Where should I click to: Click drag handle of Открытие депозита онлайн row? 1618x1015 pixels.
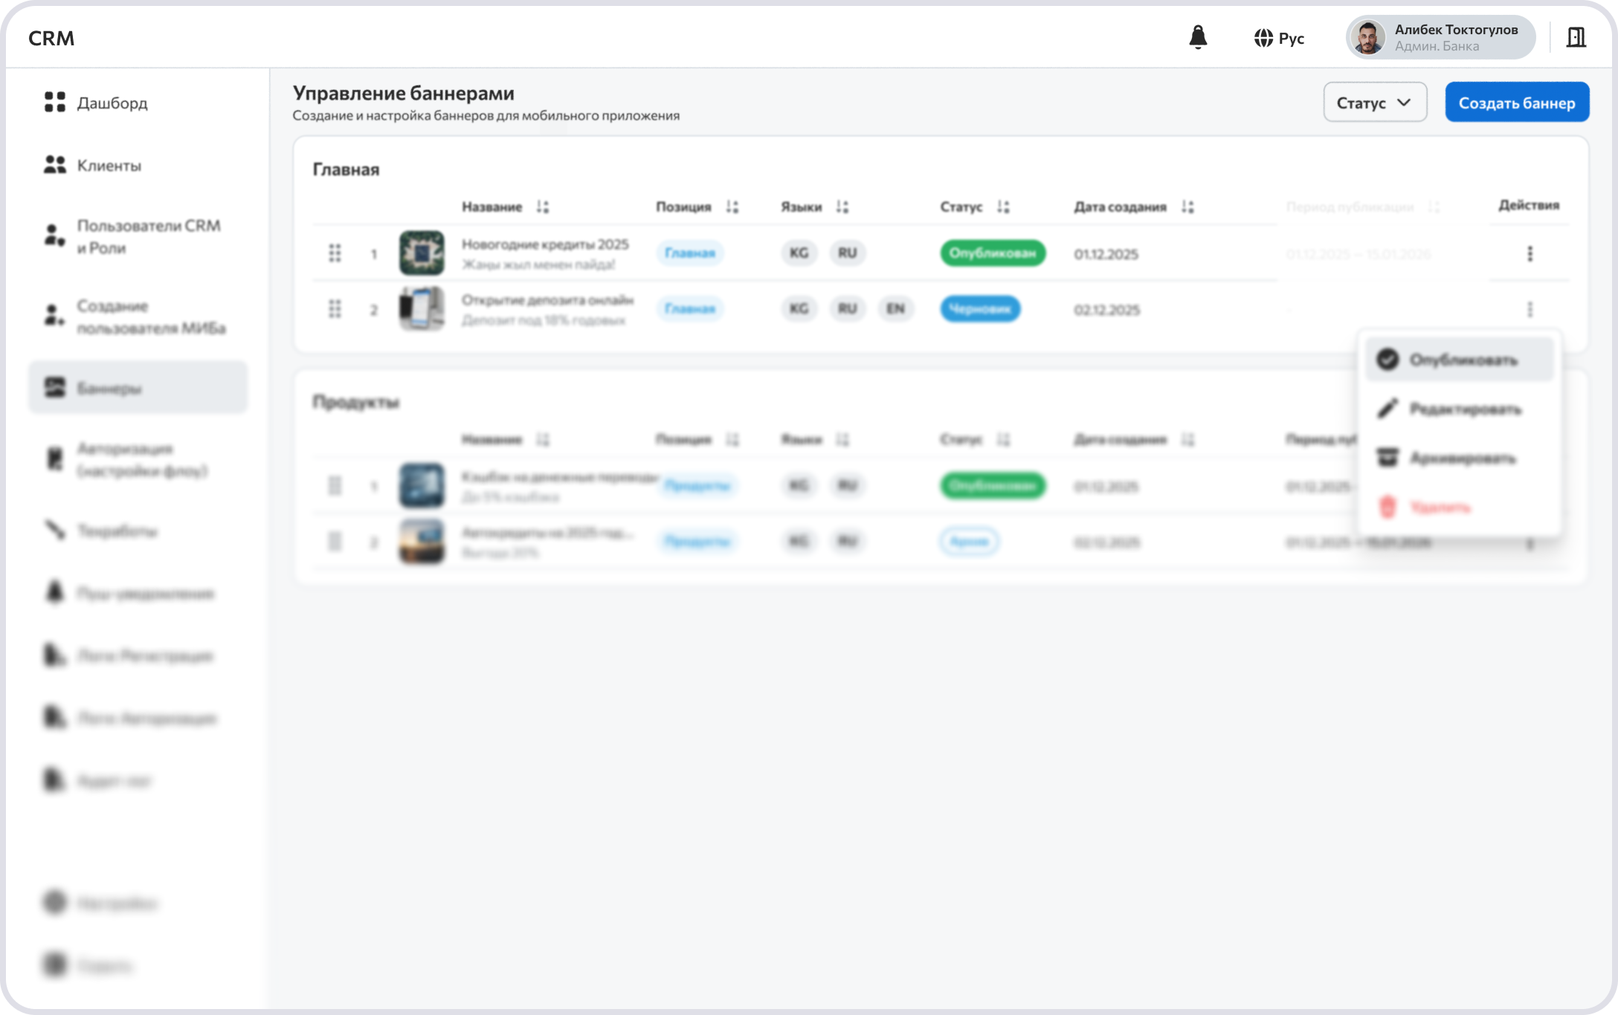coord(335,309)
